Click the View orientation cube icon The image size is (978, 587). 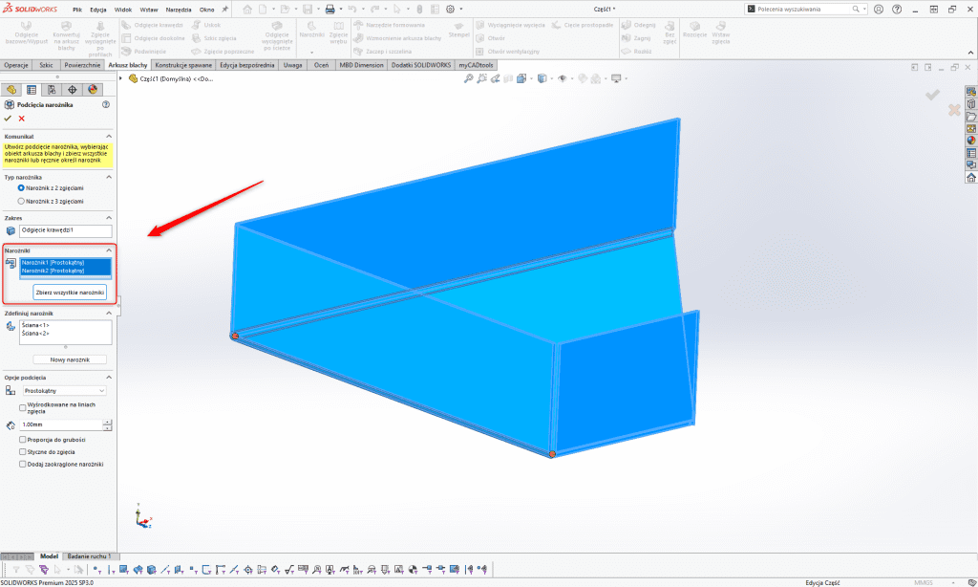pyautogui.click(x=521, y=78)
